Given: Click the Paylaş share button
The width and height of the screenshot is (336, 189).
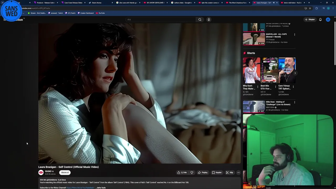Looking at the screenshot, I should (x=203, y=172).
